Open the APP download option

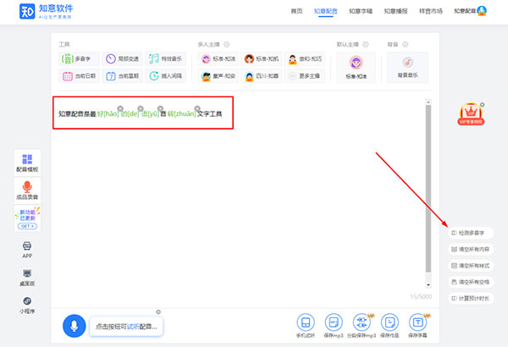point(27,250)
